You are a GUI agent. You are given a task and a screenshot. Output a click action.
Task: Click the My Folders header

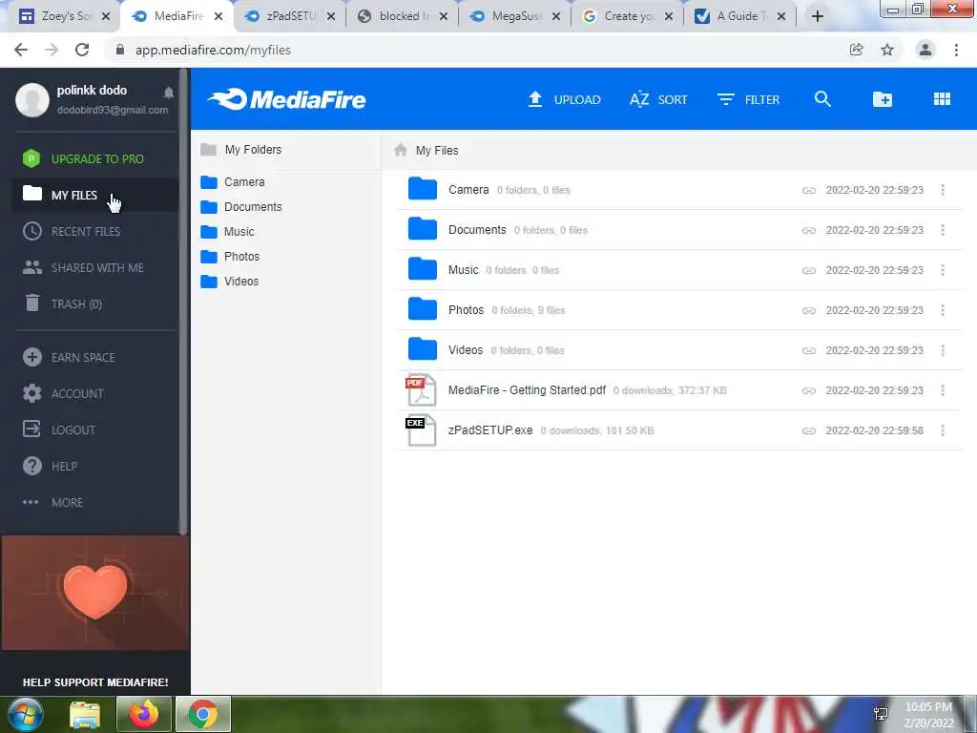pyautogui.click(x=241, y=150)
